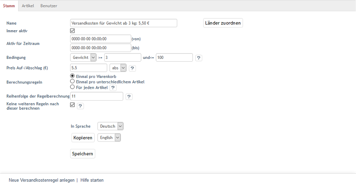Open the English copy-language dropdown
Image resolution: width=356 pixels, height=187 pixels.
[x=109, y=137]
